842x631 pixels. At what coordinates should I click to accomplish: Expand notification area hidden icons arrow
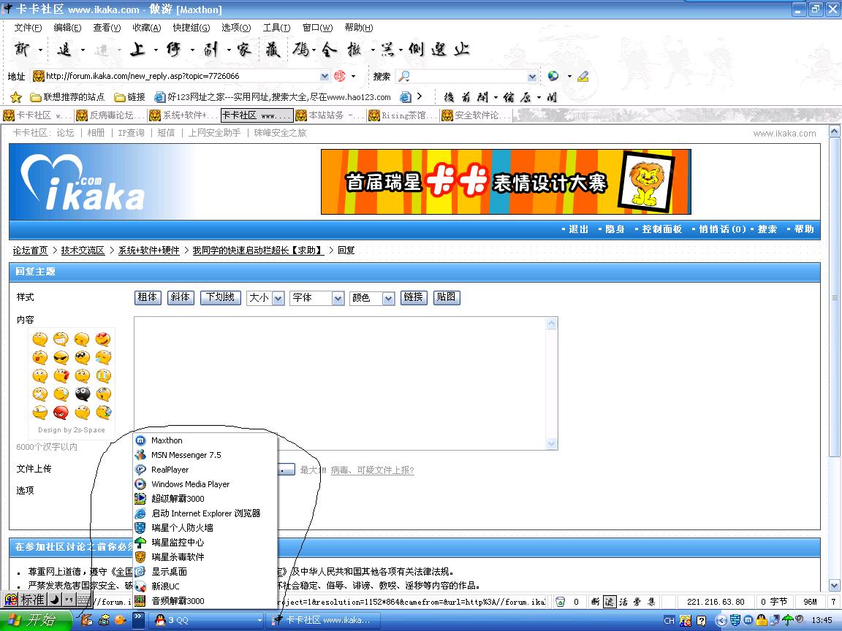point(721,621)
